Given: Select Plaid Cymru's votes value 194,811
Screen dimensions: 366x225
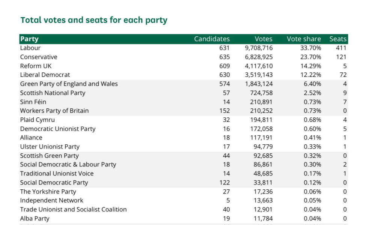Looking at the screenshot, I should [261, 120].
